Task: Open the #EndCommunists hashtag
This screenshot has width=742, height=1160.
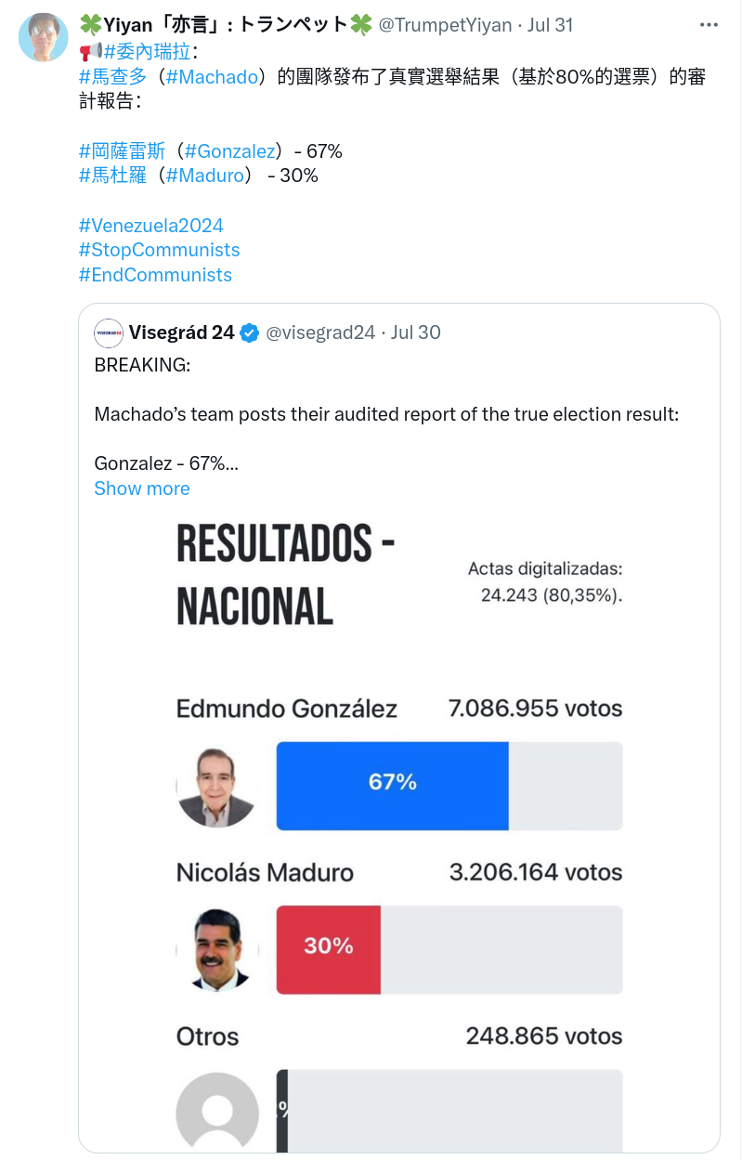Action: 155,275
